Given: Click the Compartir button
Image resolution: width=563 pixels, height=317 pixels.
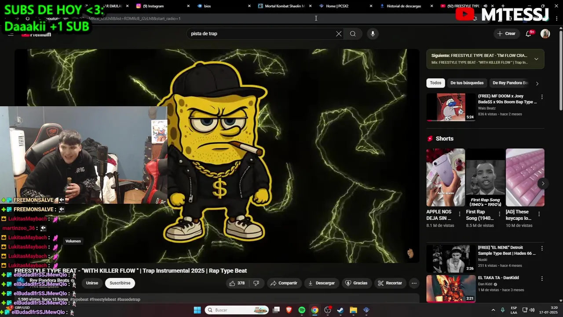Looking at the screenshot, I should [284, 283].
